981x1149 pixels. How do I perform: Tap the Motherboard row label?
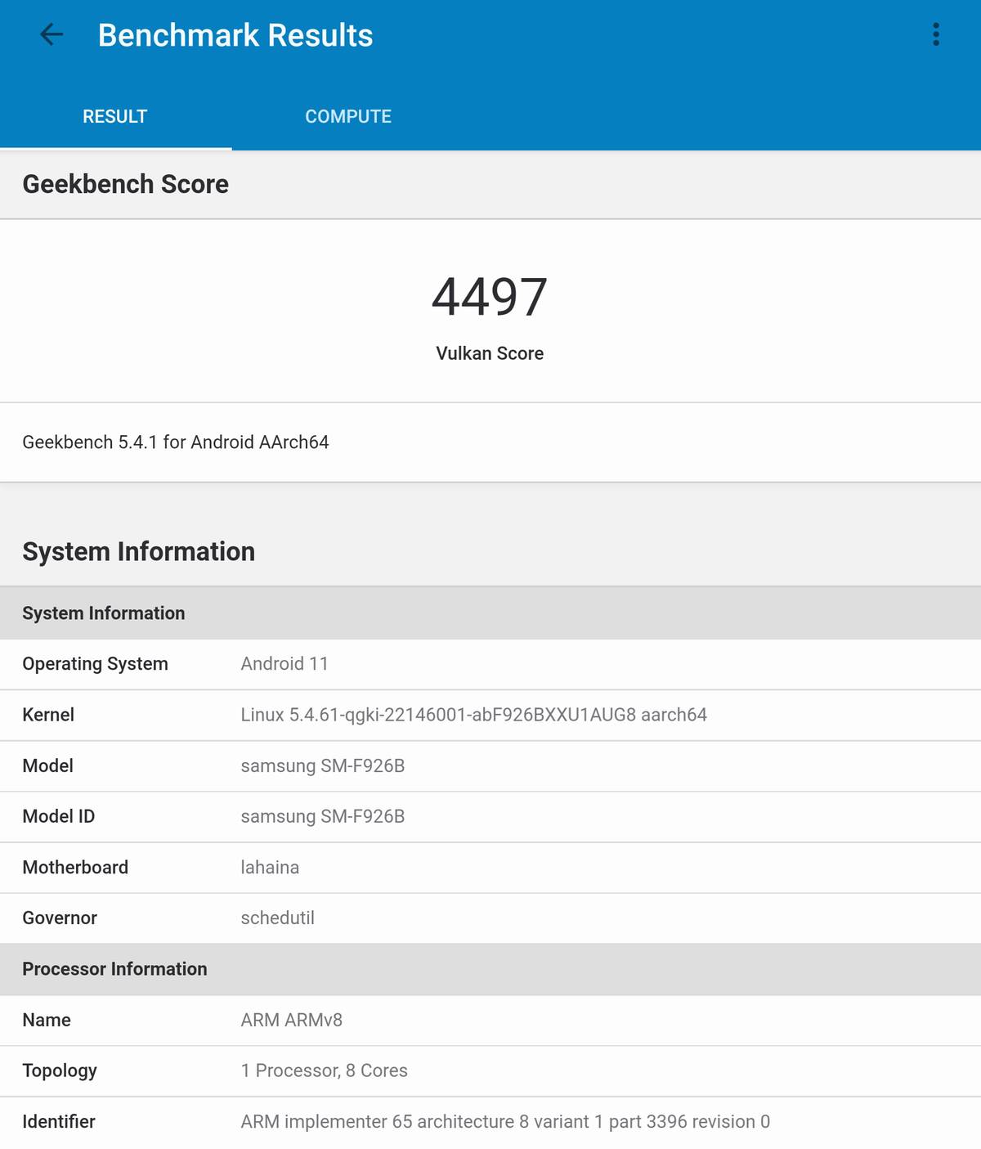pos(75,868)
